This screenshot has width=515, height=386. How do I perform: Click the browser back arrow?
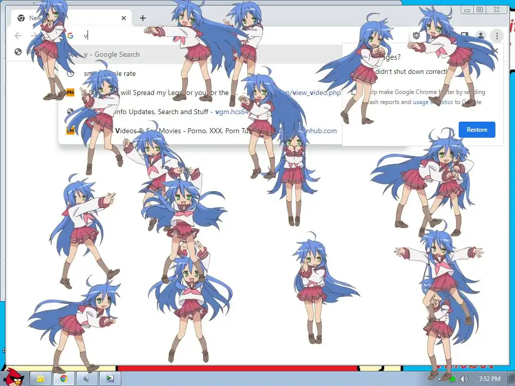tap(18, 36)
